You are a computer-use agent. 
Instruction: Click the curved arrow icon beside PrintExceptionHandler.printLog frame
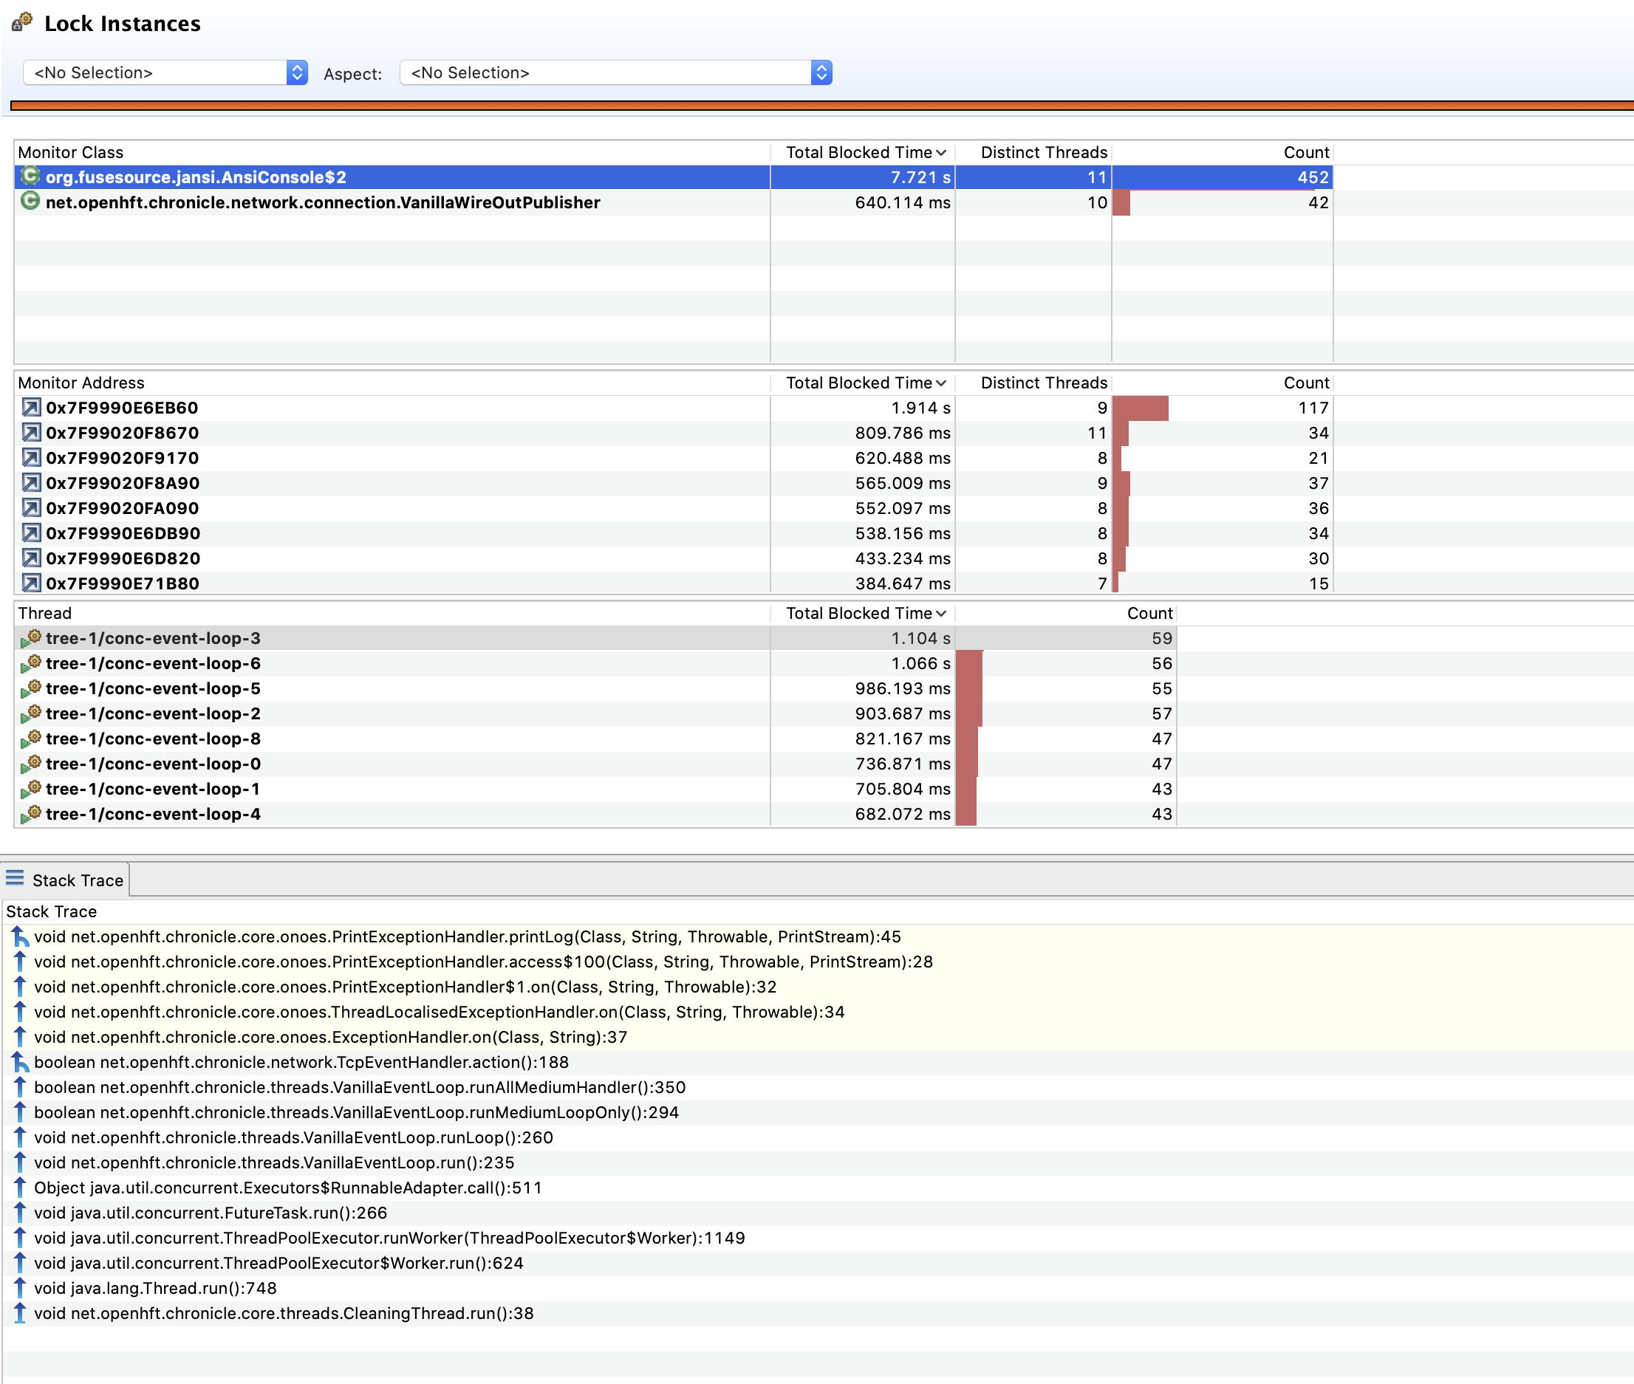[20, 936]
